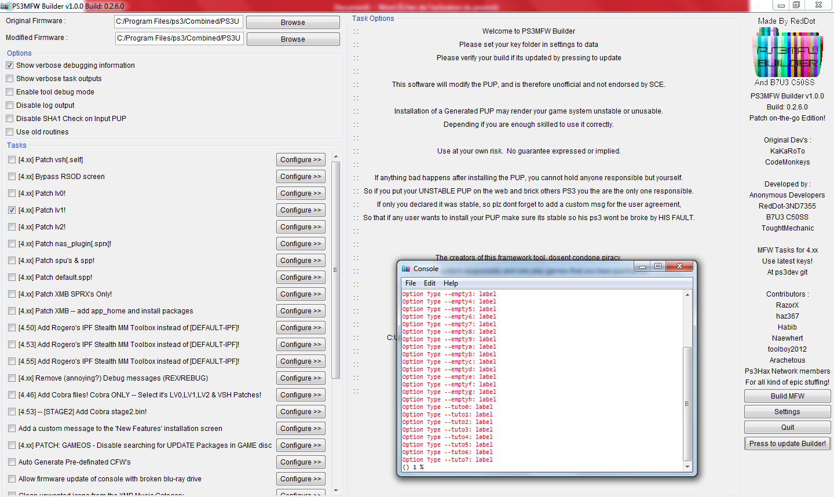
Task: Check the Patch vsh[.self] task
Action: point(12,160)
